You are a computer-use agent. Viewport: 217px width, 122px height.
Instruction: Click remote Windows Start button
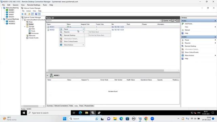(24, 113)
